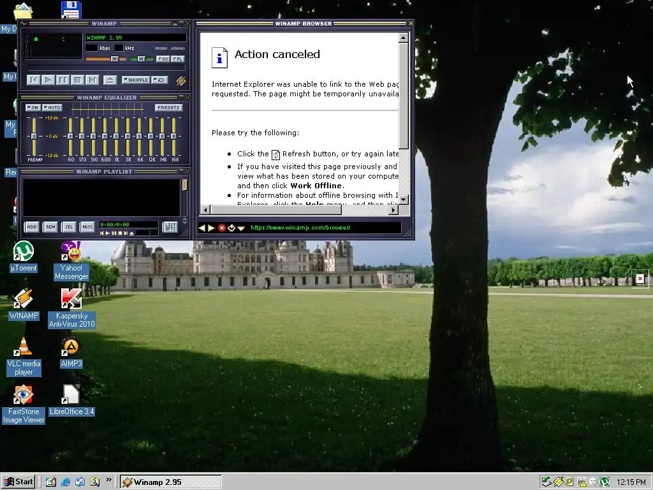Click the browser reload icon
Screen dimensions: 653x490
231,228
